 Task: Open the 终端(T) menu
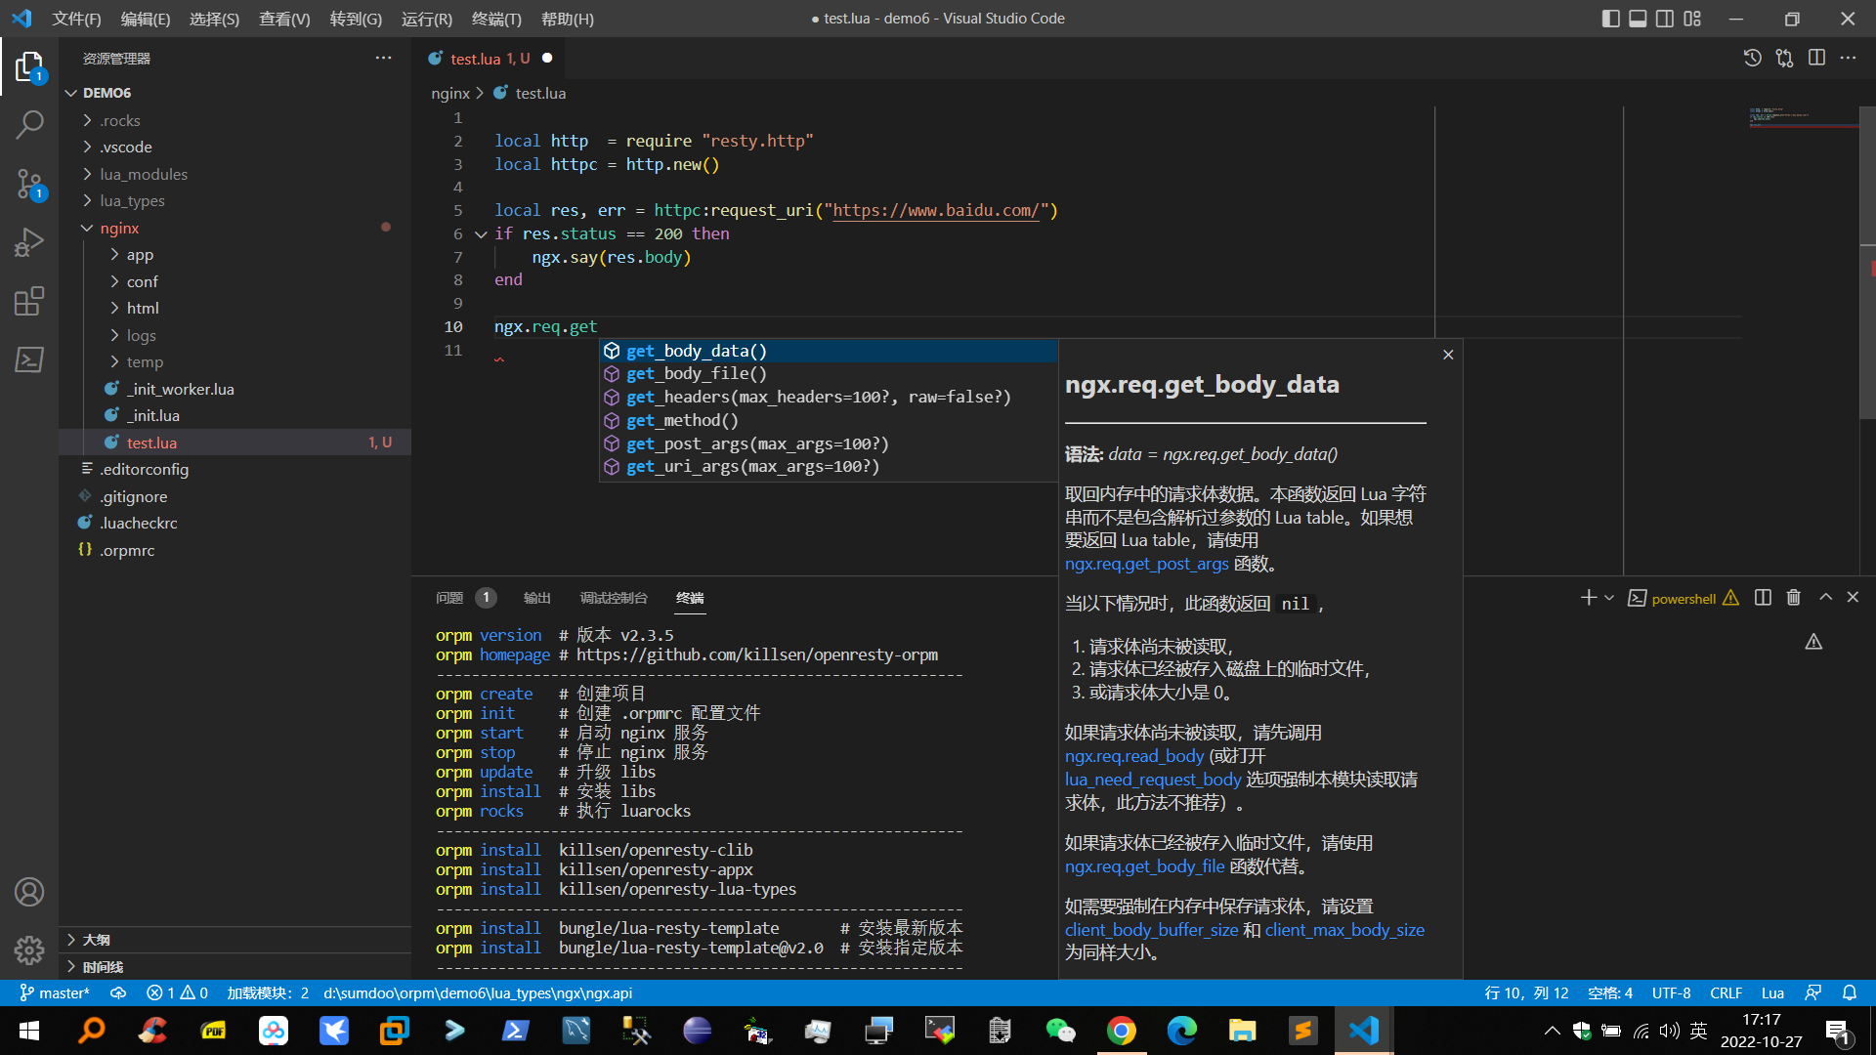(496, 19)
